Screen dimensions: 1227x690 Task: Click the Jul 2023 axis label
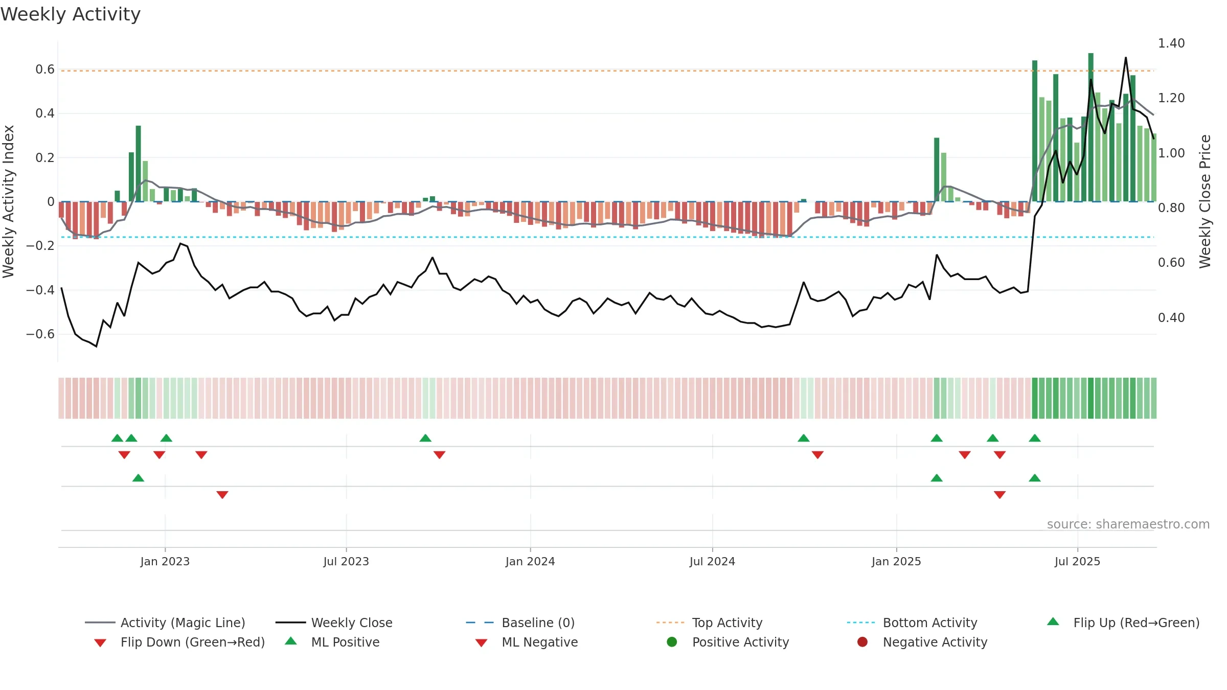click(x=346, y=561)
